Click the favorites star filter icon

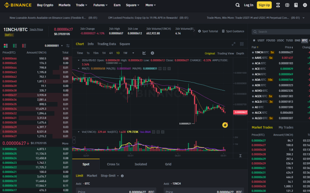pos(254,40)
